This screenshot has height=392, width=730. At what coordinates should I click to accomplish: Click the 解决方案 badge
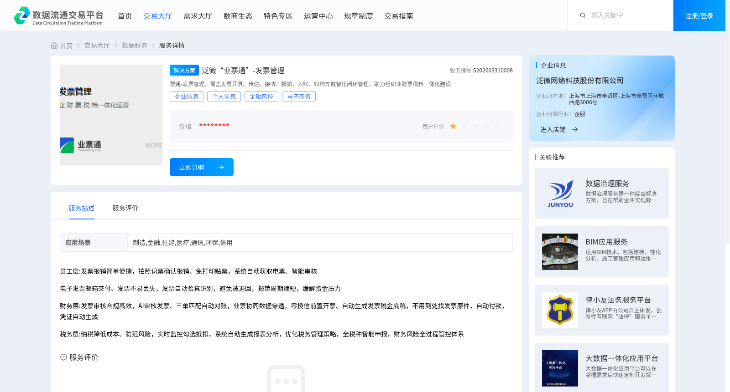coord(184,70)
